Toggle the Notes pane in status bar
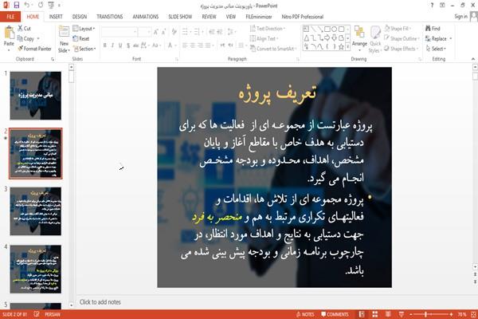This screenshot has width=478, height=319. [305, 314]
